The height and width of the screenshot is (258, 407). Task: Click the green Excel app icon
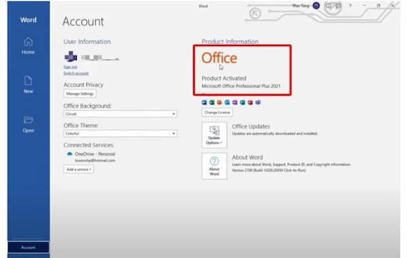pyautogui.click(x=212, y=102)
